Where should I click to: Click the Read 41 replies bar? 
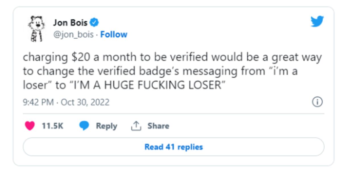[173, 147]
